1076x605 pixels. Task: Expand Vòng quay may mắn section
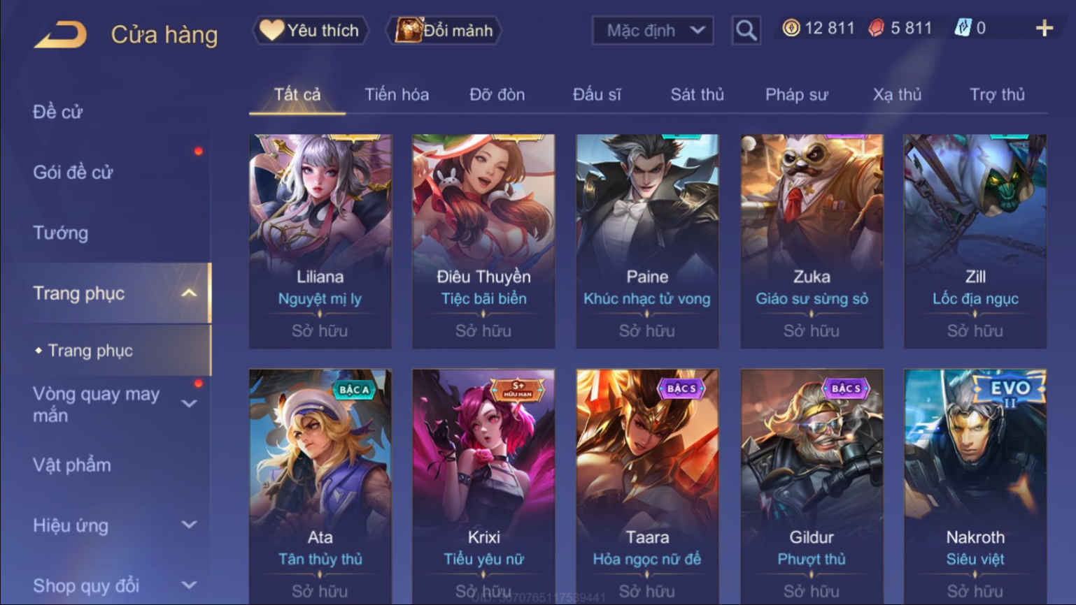pos(189,404)
